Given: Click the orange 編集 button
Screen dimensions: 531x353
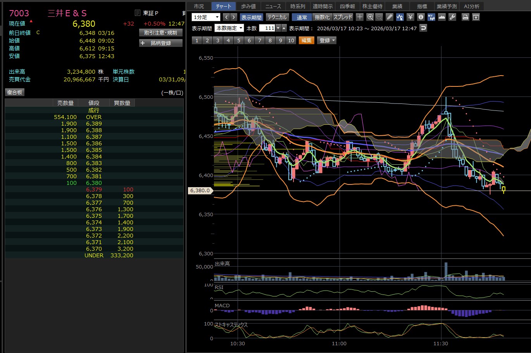Looking at the screenshot, I should [306, 40].
